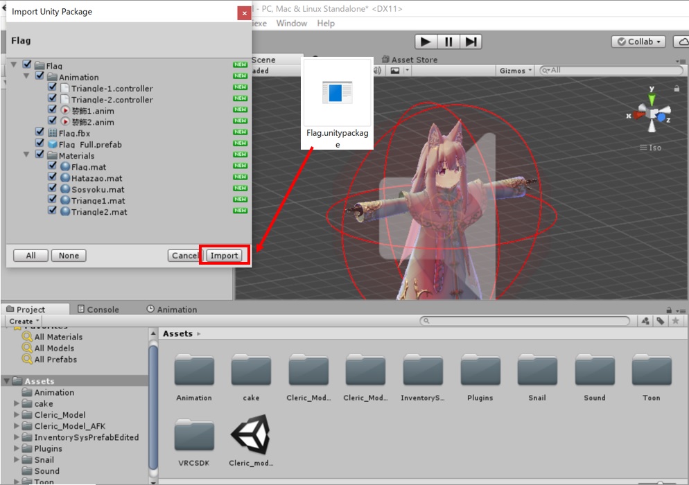
Task: Click the None button in import dialog
Action: point(69,256)
